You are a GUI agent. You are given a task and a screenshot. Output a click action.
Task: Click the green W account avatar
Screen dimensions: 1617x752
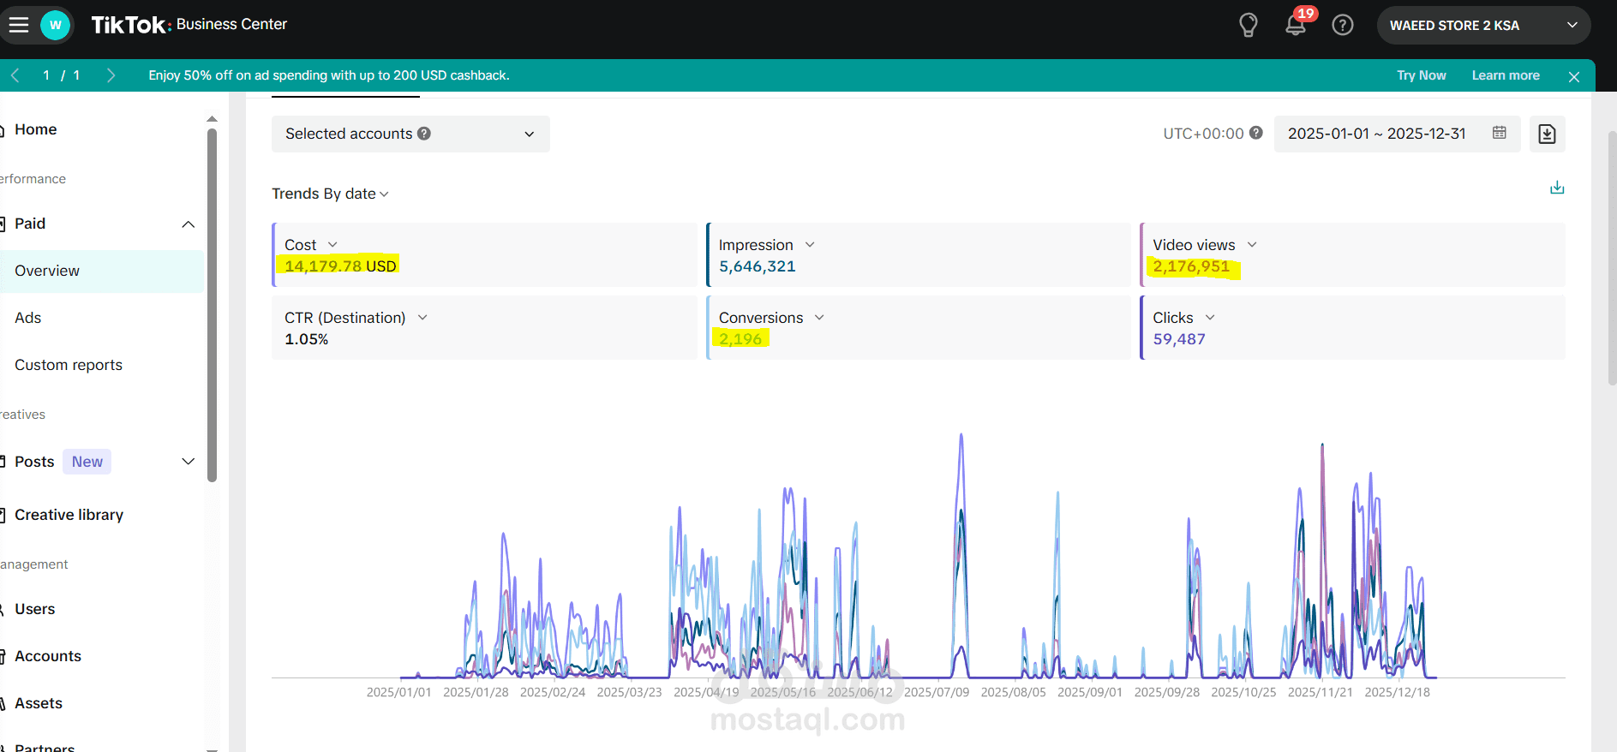coord(56,25)
